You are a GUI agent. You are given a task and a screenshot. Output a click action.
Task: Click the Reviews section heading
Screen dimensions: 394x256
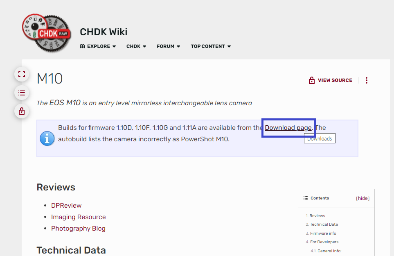pyautogui.click(x=56, y=187)
